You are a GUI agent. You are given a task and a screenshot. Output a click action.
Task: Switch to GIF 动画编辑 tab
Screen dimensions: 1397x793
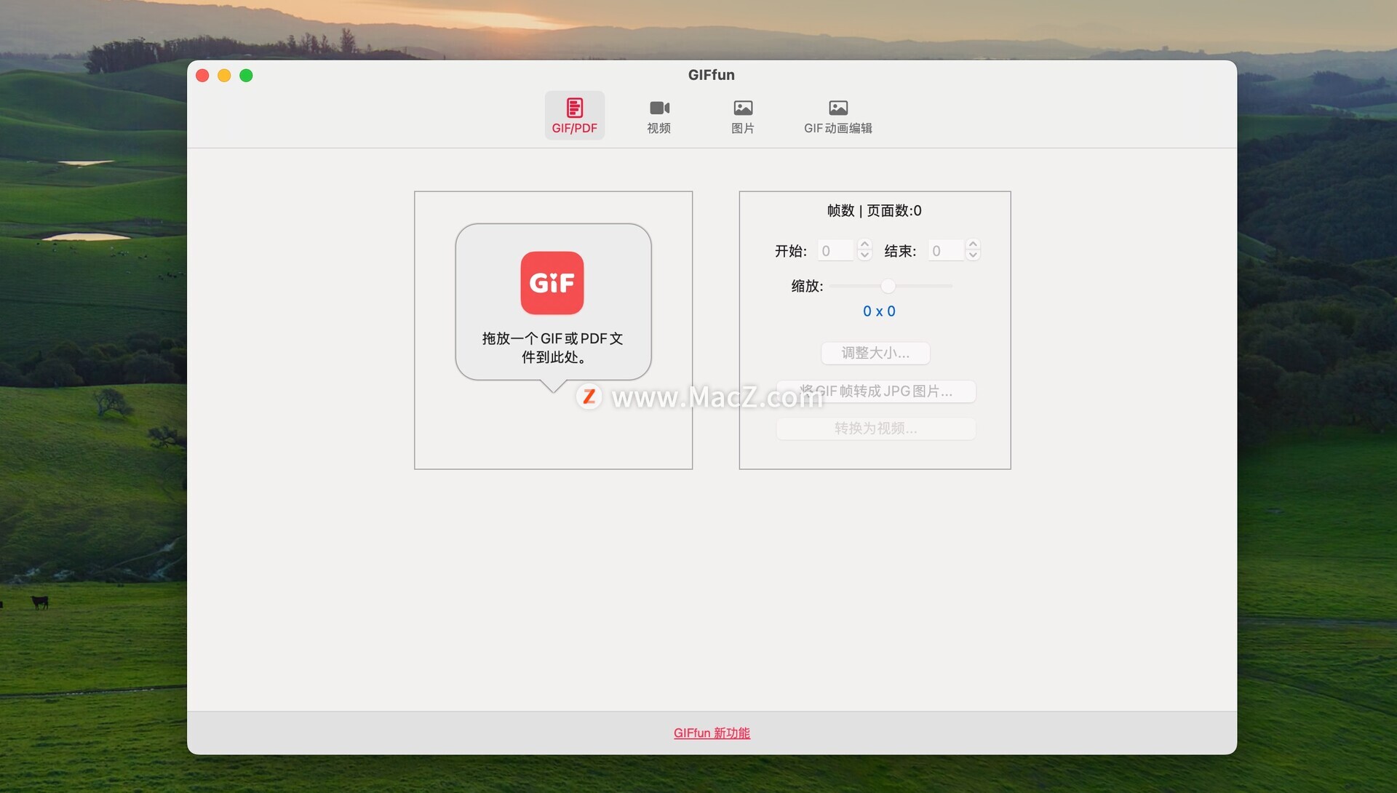pyautogui.click(x=838, y=116)
